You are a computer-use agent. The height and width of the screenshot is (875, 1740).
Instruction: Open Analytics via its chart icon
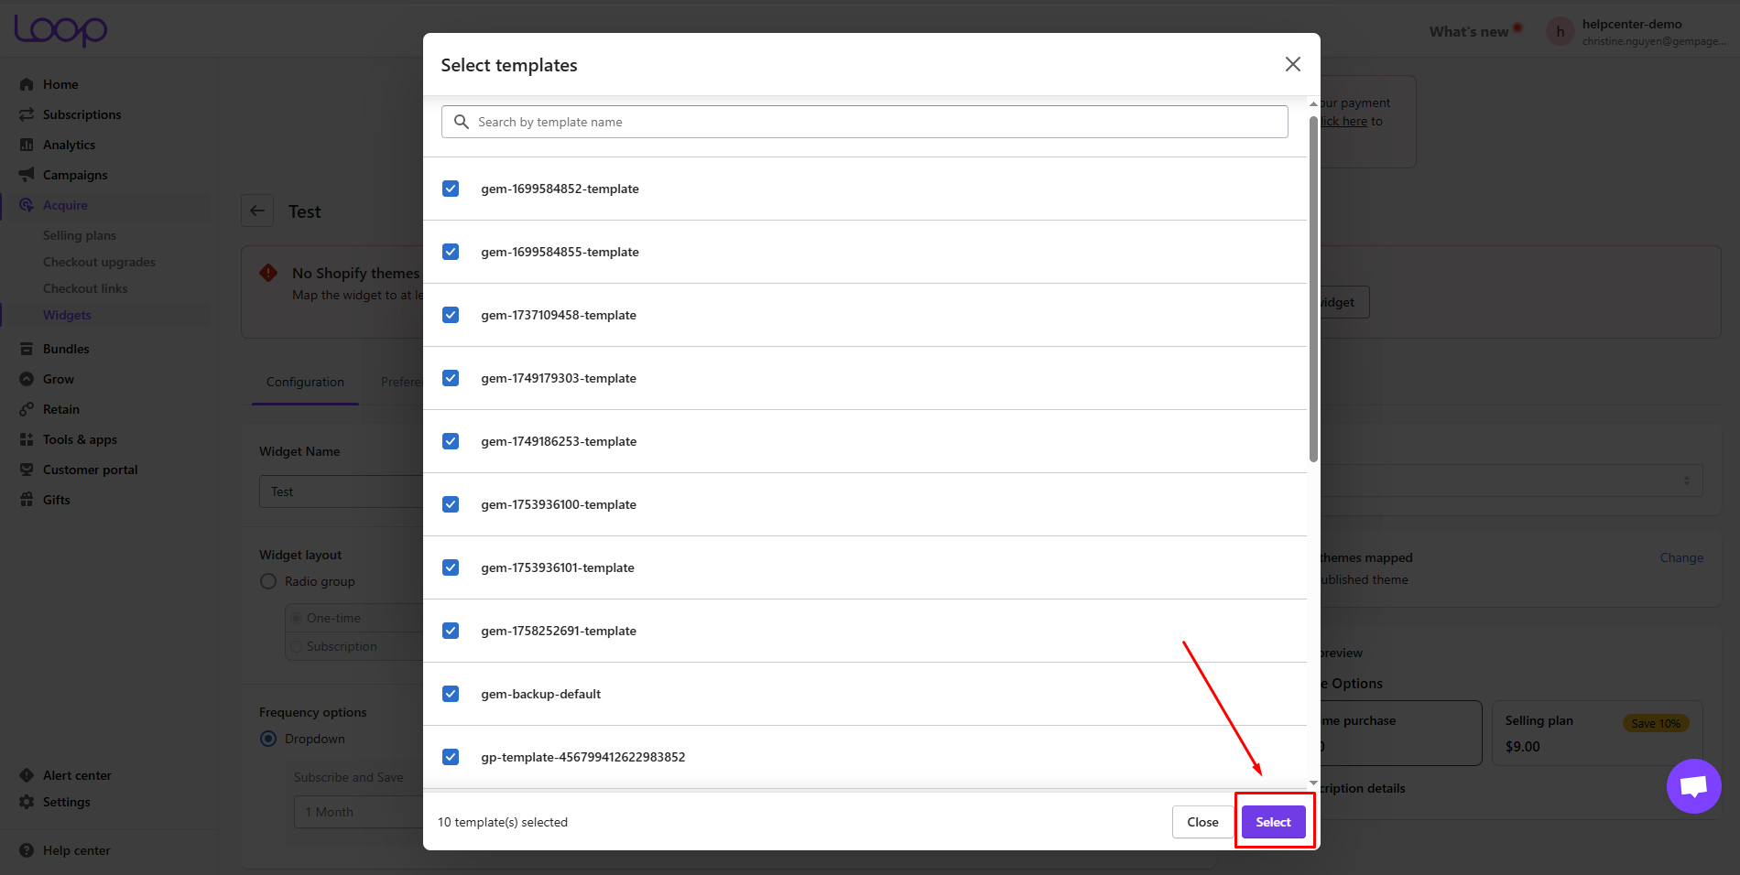click(x=27, y=145)
